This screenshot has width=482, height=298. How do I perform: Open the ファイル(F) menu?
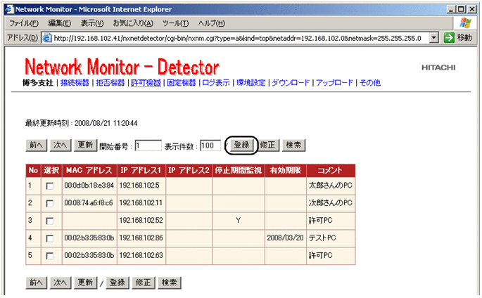[24, 23]
